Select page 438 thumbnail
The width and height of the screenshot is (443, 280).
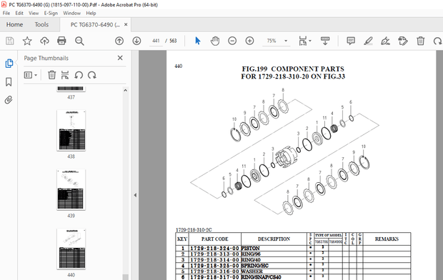[71, 131]
